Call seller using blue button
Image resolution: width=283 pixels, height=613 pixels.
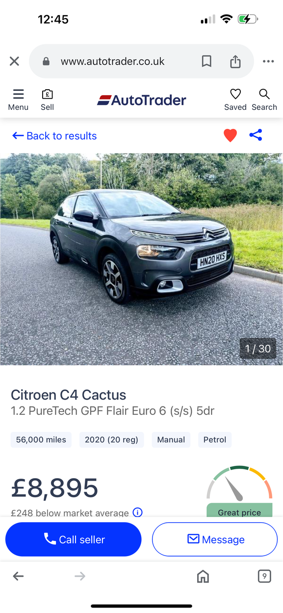coord(74,539)
